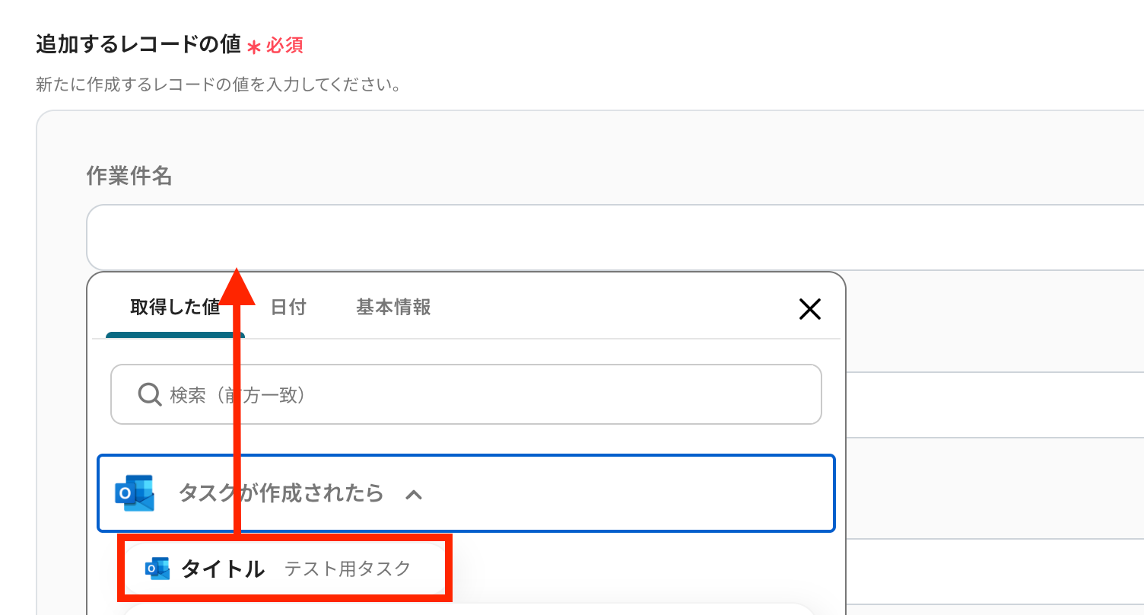Click the 作業件名 field label
Image resolution: width=1144 pixels, height=615 pixels.
[x=129, y=177]
